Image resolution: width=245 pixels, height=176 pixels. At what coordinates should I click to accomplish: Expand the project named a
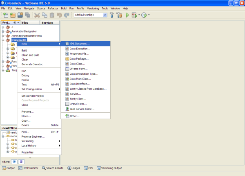[x=3, y=27]
